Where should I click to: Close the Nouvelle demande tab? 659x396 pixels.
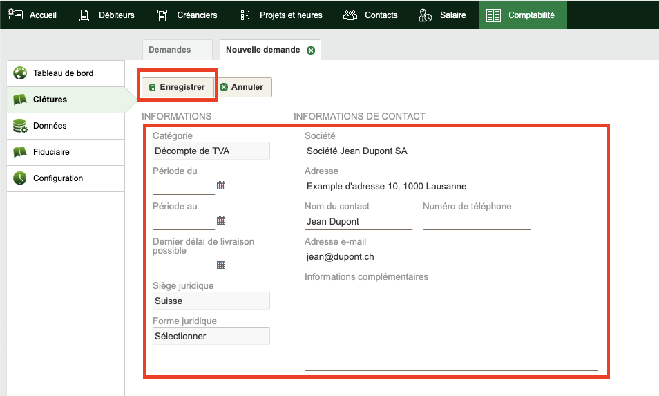tap(311, 50)
